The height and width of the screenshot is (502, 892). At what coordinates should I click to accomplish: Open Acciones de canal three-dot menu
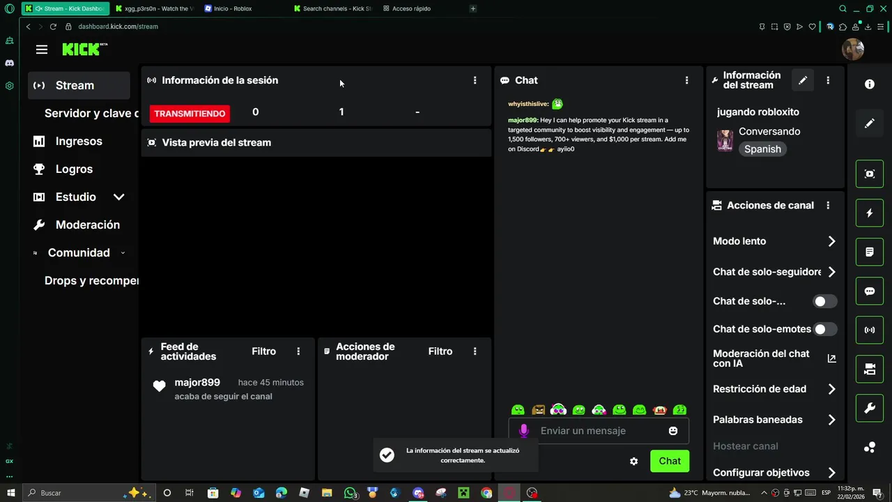(x=828, y=206)
